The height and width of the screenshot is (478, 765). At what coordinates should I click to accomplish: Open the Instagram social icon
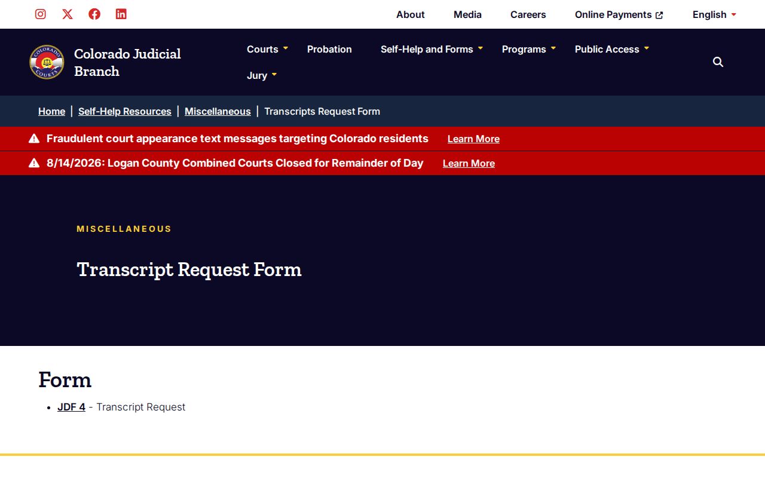[41, 14]
